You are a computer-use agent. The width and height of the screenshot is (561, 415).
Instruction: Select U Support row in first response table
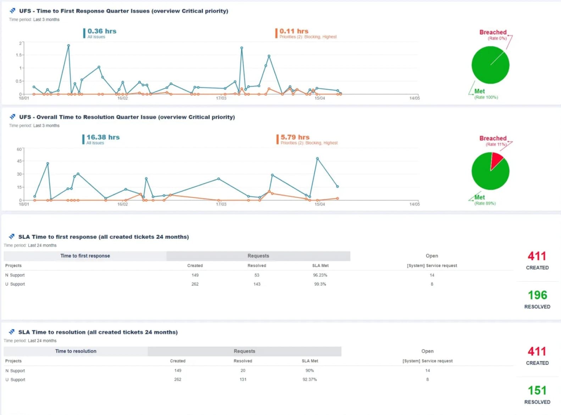(x=259, y=284)
